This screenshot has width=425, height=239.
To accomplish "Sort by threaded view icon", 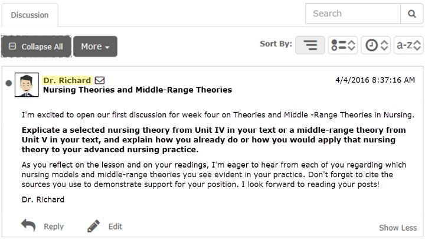I will coord(310,45).
